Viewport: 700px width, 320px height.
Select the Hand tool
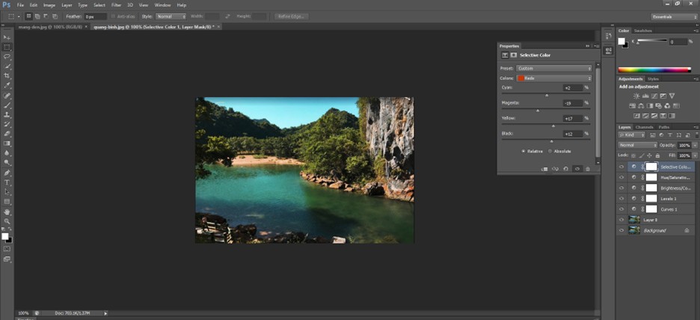point(7,212)
